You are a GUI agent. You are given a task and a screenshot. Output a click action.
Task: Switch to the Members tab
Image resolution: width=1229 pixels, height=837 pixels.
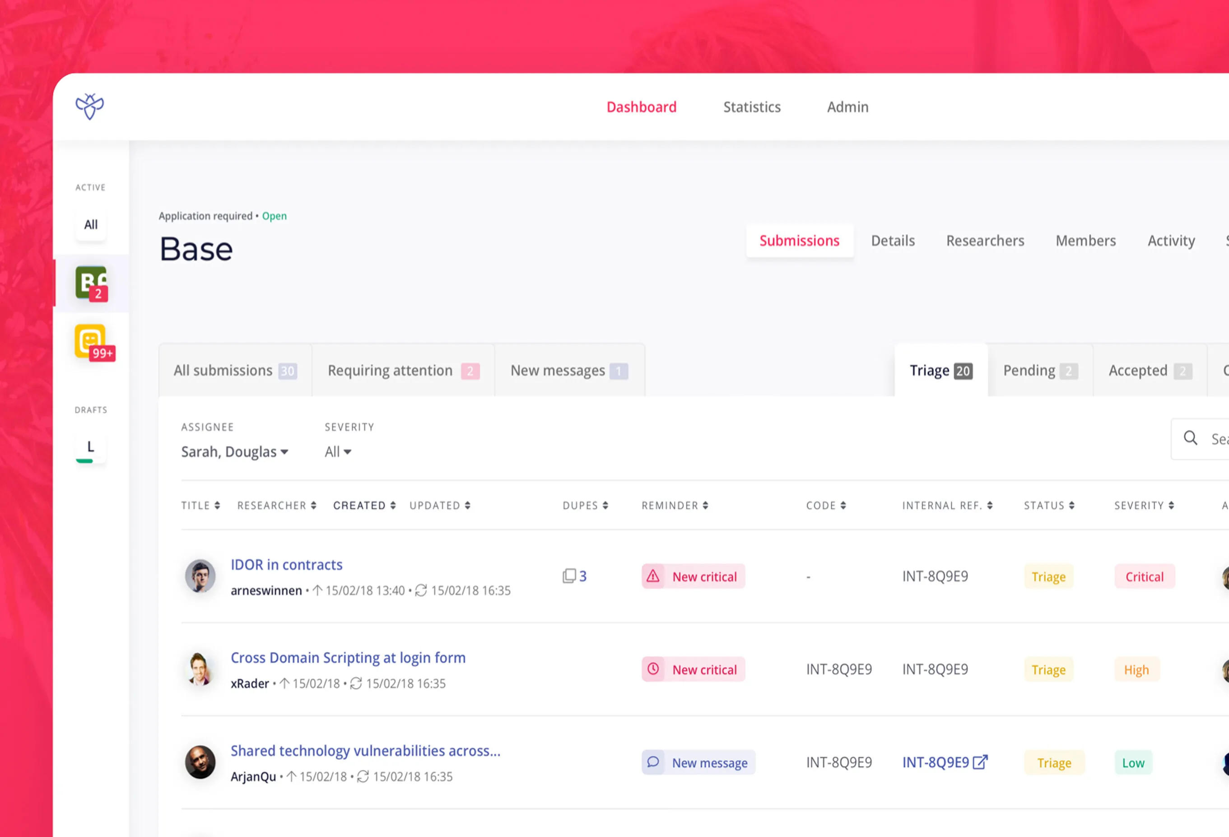[1085, 241]
